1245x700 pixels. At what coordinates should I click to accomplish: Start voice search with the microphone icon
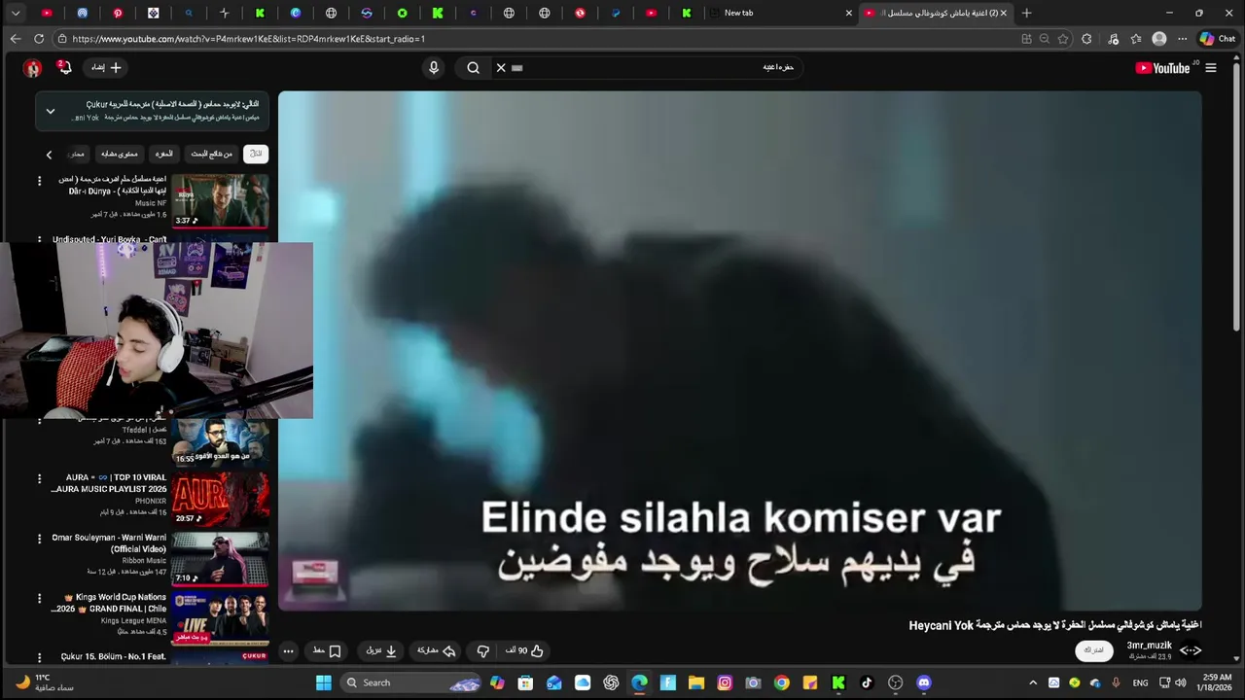pos(434,68)
